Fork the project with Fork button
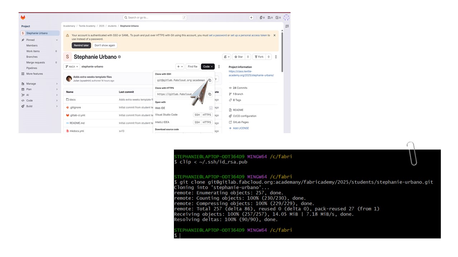 258,57
